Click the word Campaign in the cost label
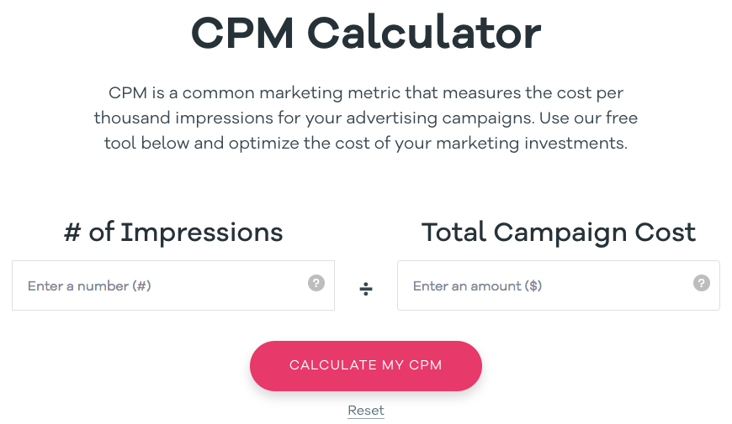732x424 pixels. click(x=560, y=233)
